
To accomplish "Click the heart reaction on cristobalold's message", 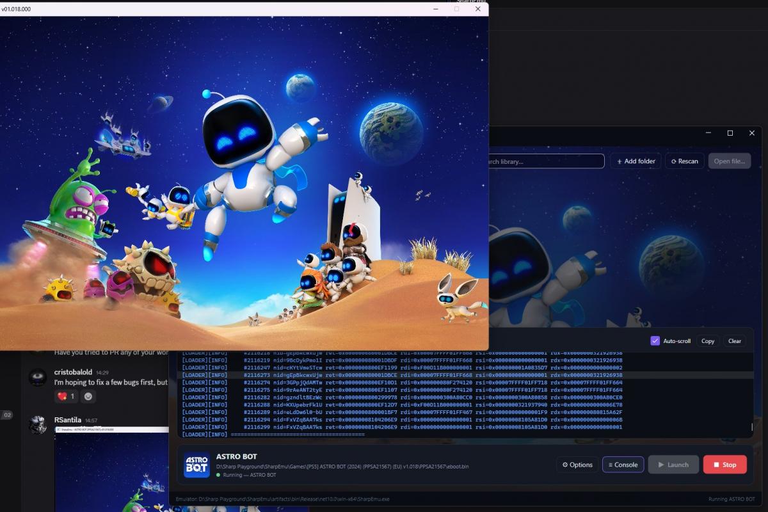I will (x=67, y=396).
